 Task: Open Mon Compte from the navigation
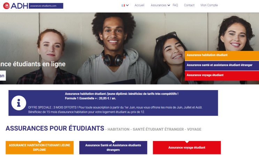[209, 5]
